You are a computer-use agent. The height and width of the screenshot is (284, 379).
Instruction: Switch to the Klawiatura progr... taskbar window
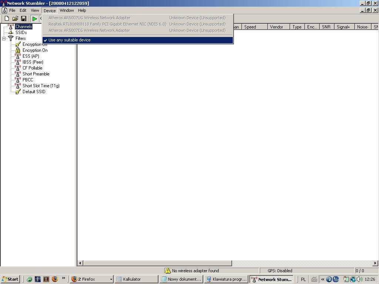(x=226, y=279)
